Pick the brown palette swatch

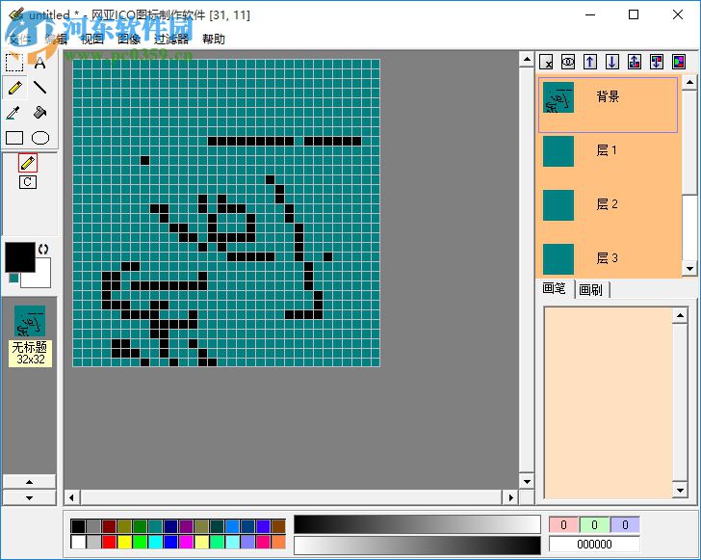[x=278, y=526]
